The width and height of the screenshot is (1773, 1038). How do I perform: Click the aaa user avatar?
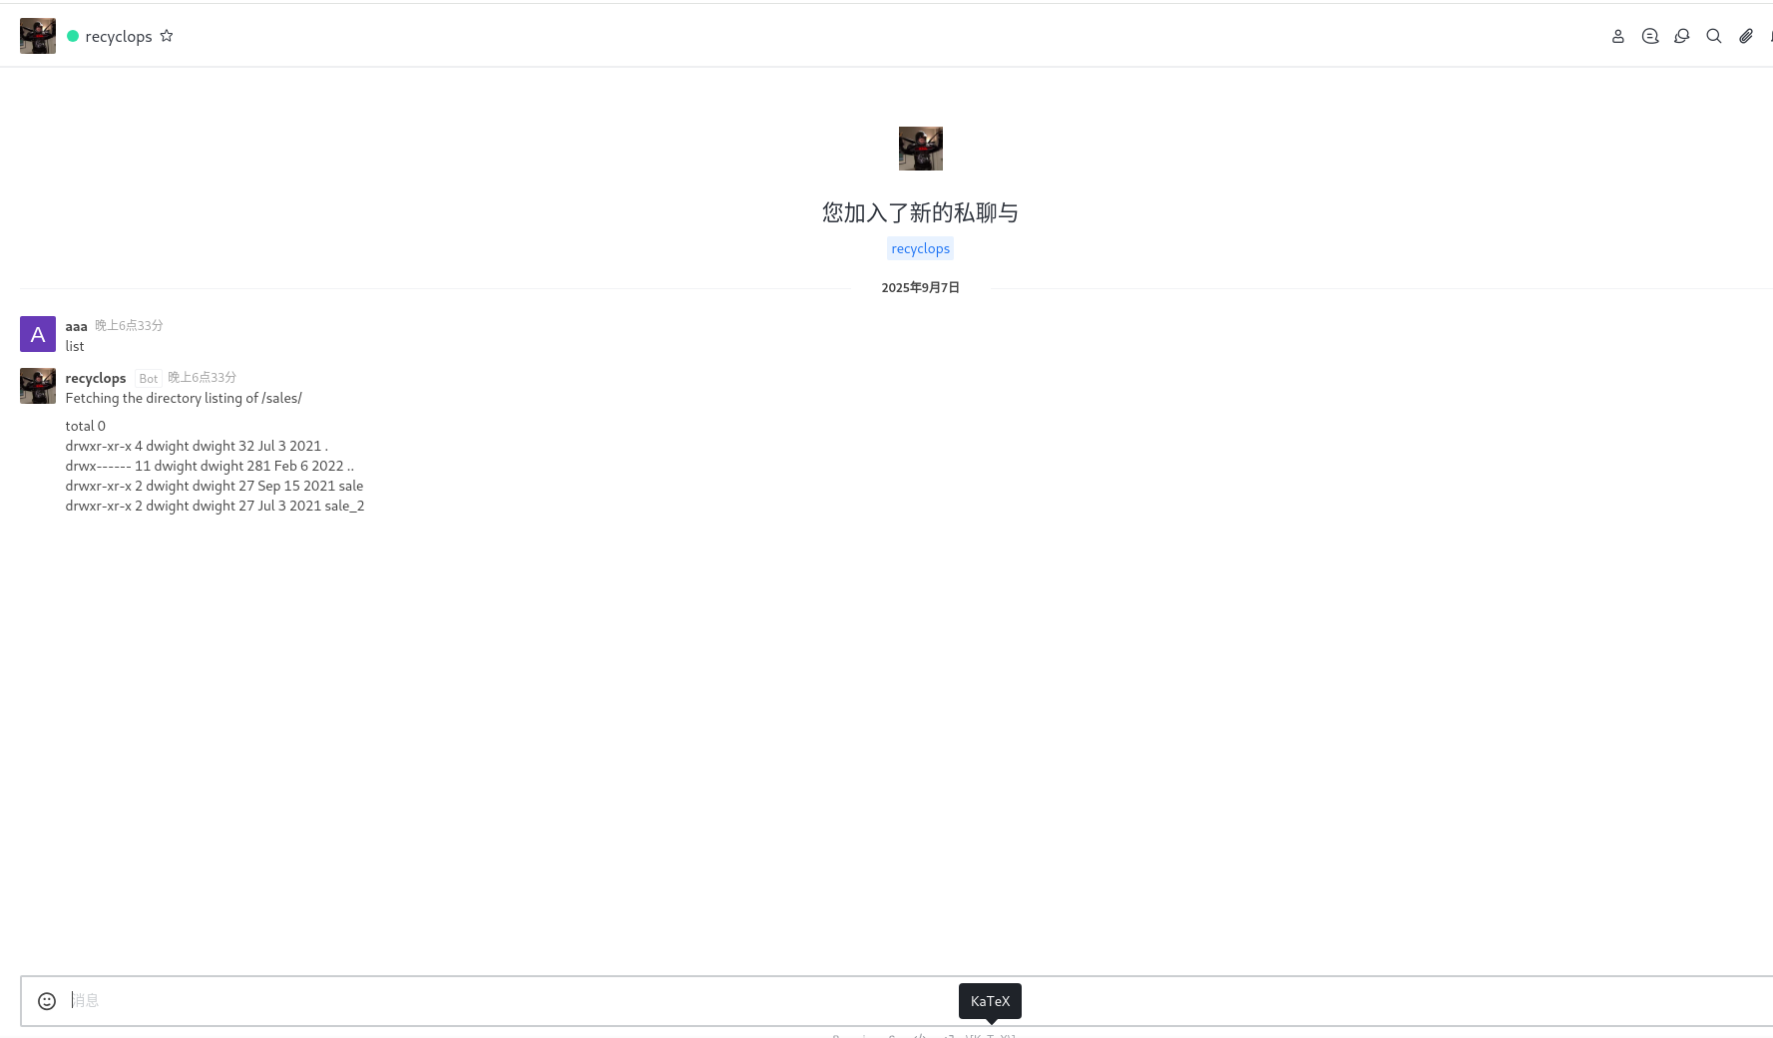click(38, 334)
